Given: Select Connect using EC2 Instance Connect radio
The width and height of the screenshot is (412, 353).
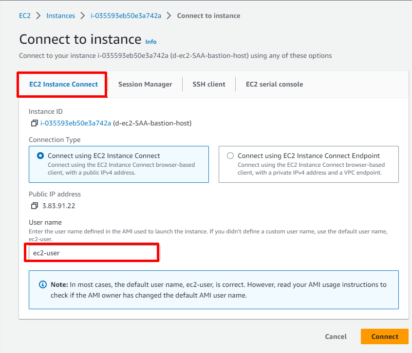Looking at the screenshot, I should point(40,156).
